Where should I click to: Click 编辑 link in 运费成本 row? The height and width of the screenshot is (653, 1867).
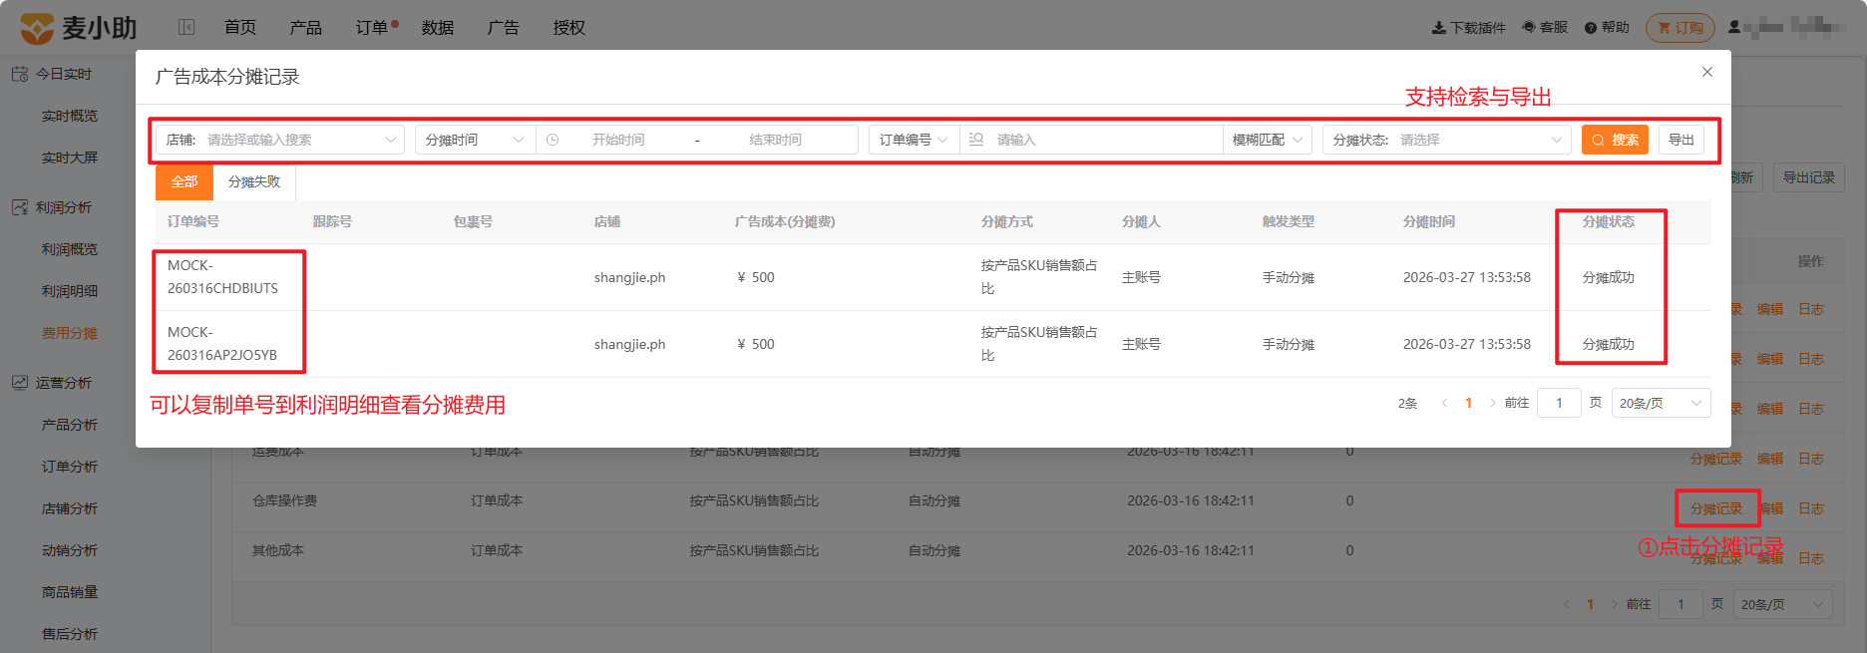[x=1770, y=459]
